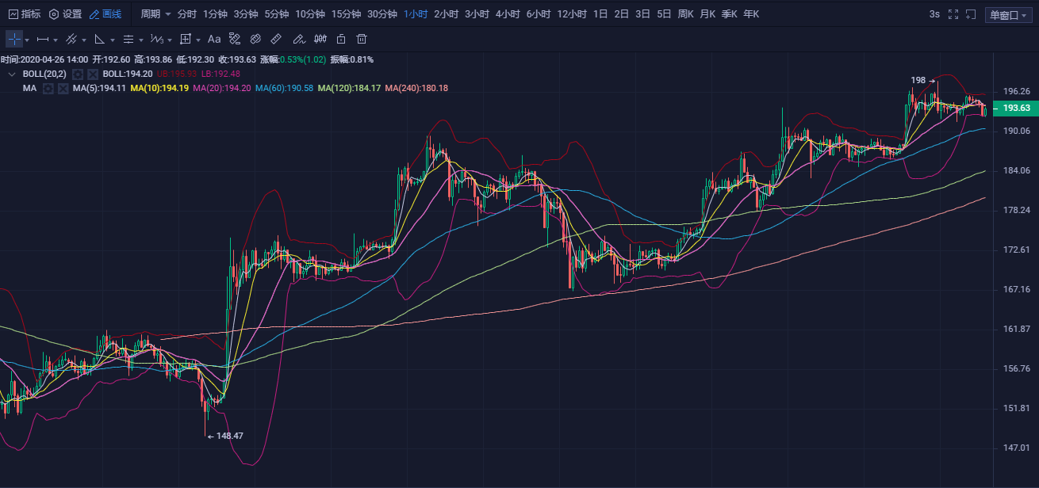
Task: Open the 单窗口 window layout dropdown
Action: point(1008,14)
